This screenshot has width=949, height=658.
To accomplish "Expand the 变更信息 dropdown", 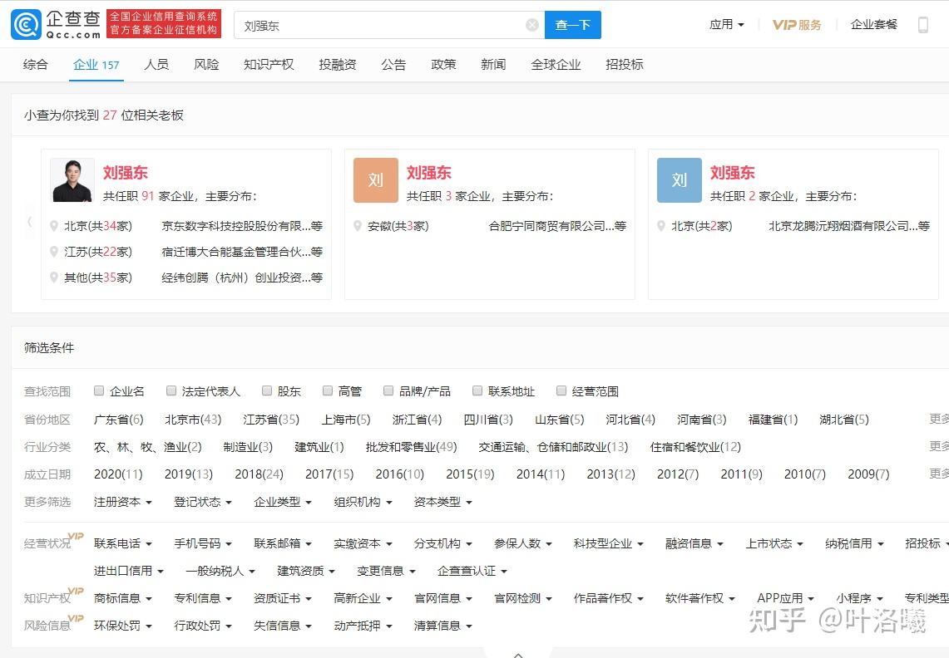I will click(x=386, y=571).
